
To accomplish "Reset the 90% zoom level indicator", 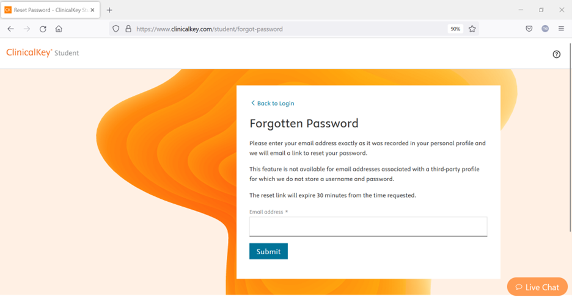I will 455,29.
